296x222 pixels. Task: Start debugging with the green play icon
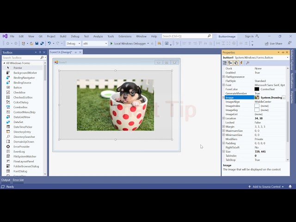coord(111,43)
